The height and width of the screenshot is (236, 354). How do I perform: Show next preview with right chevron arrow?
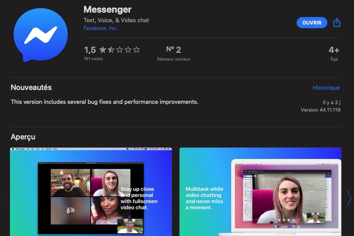[349, 198]
